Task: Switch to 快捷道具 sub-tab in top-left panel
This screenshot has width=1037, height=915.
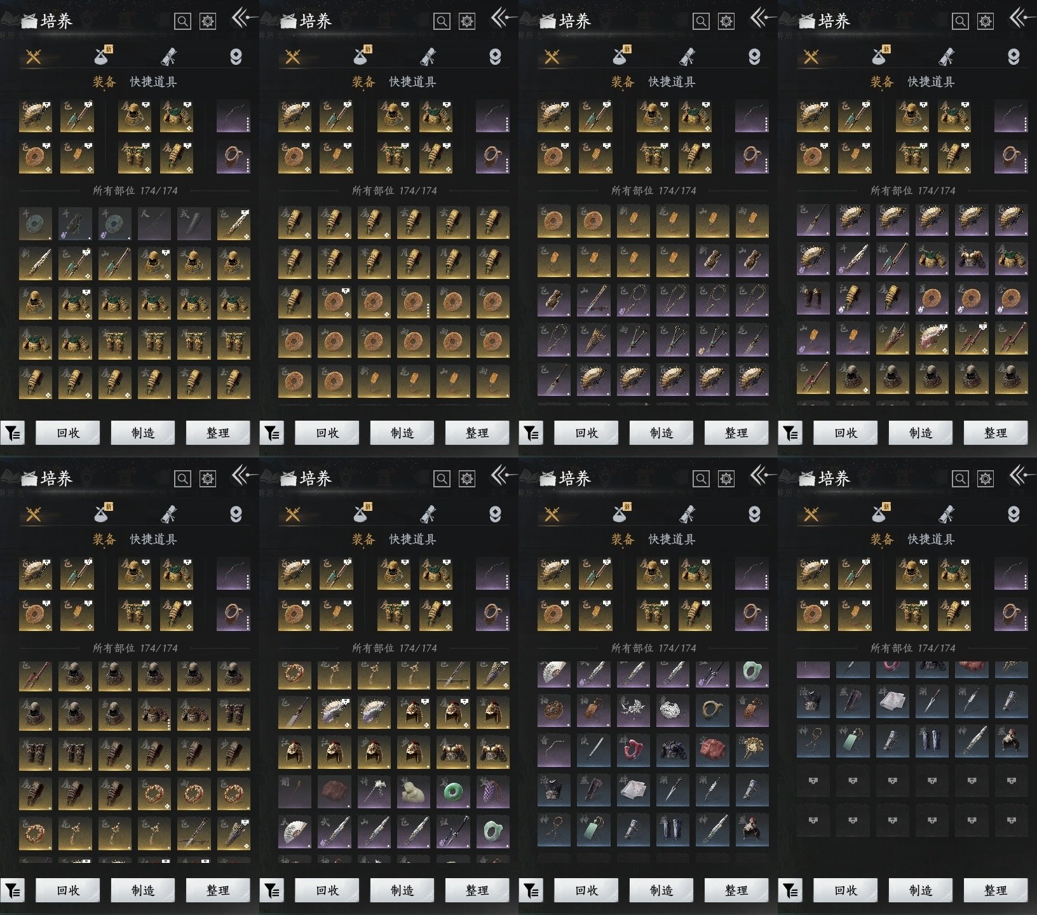Action: 153,81
